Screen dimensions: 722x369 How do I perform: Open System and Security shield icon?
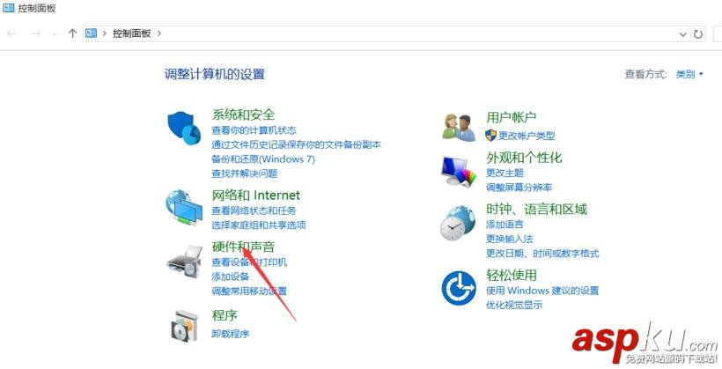tap(184, 128)
